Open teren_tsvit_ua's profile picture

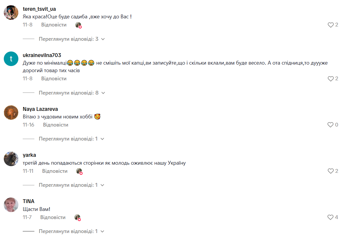click(11, 13)
